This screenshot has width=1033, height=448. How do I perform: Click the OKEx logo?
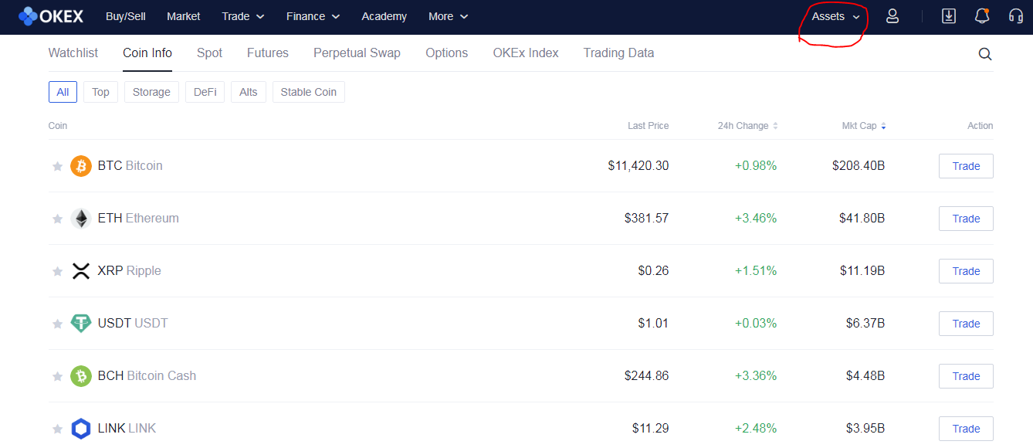51,16
